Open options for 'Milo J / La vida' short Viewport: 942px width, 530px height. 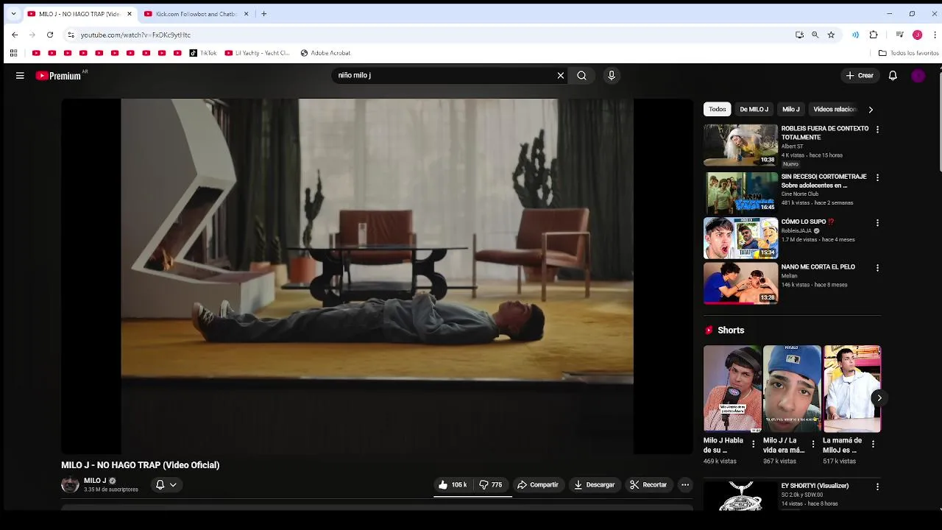813,444
